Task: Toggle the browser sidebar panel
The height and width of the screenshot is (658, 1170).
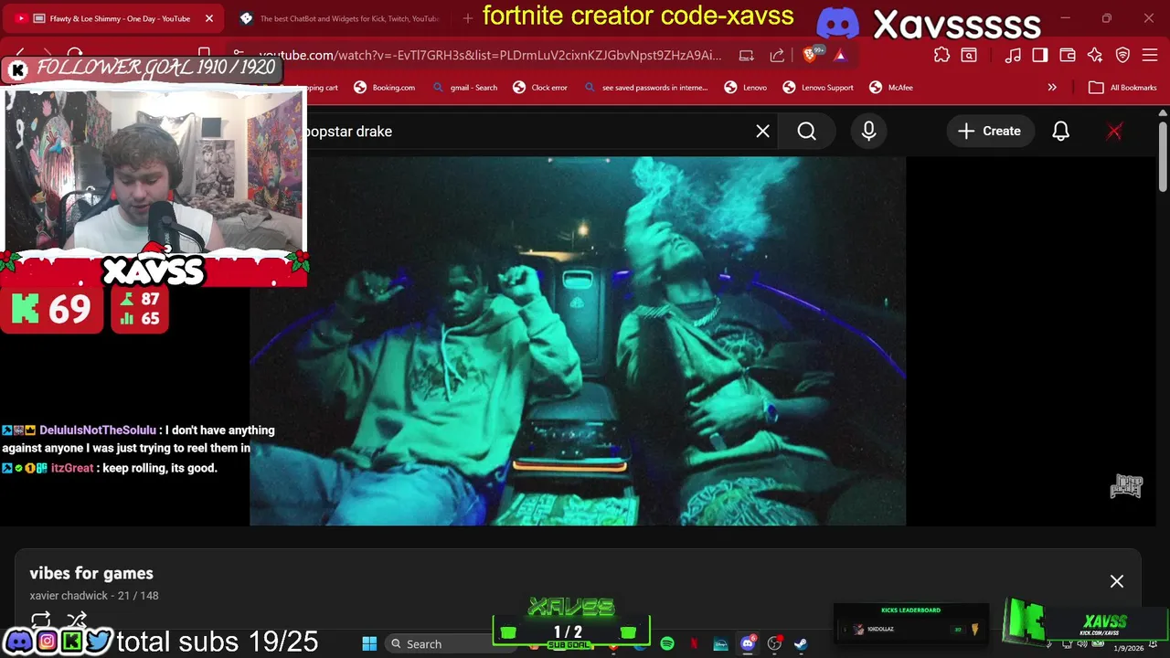Action: 1040,55
